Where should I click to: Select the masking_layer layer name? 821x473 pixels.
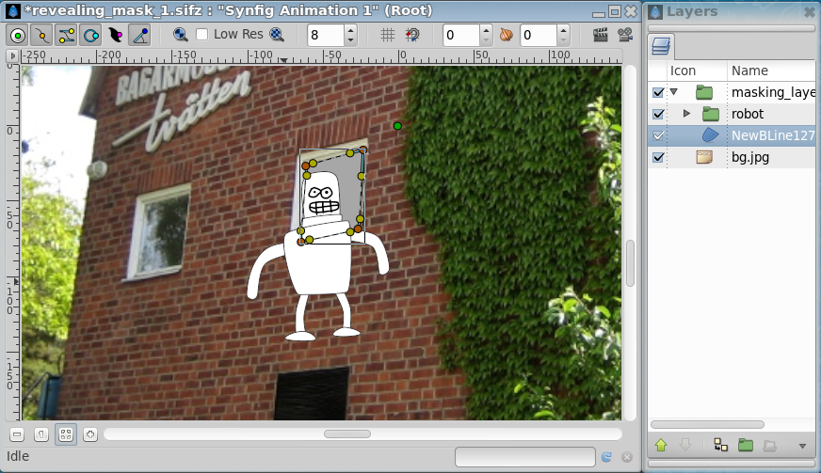773,92
